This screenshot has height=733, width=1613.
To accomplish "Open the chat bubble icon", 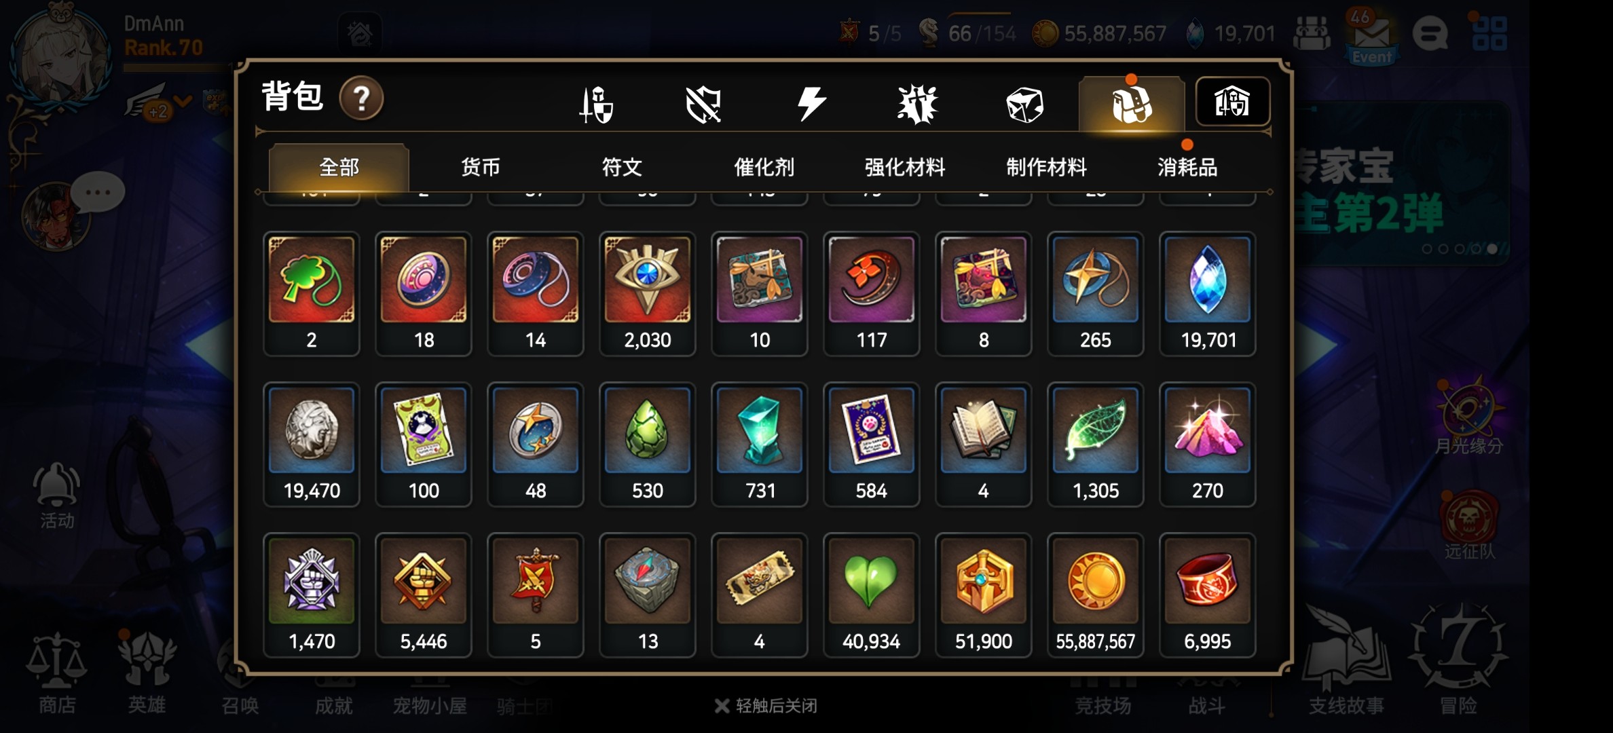I will pos(1430,34).
